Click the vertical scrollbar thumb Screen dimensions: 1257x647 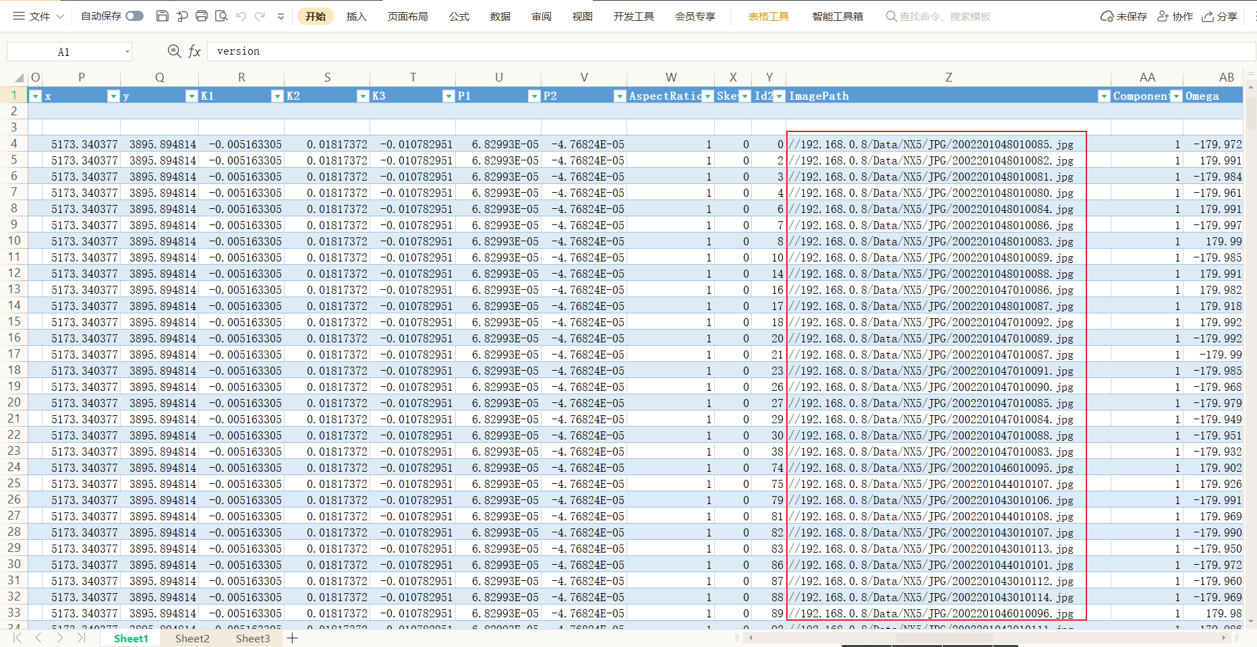(1250, 112)
